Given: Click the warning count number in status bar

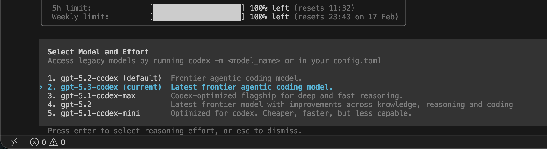Looking at the screenshot, I should coord(63,142).
